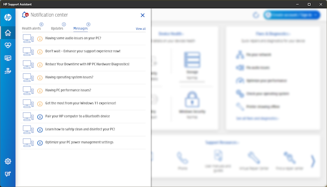Open the 'Having some audio issues' message

[73, 38]
